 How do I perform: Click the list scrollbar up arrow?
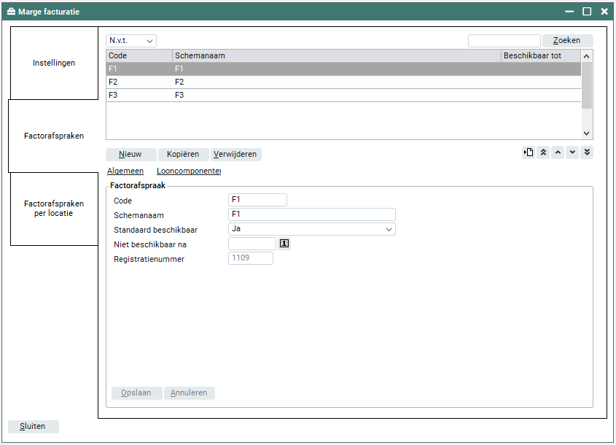coord(587,56)
